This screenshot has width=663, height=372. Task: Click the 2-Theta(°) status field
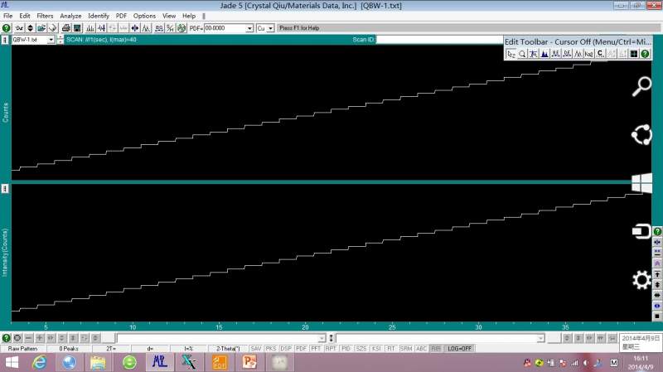coord(228,349)
